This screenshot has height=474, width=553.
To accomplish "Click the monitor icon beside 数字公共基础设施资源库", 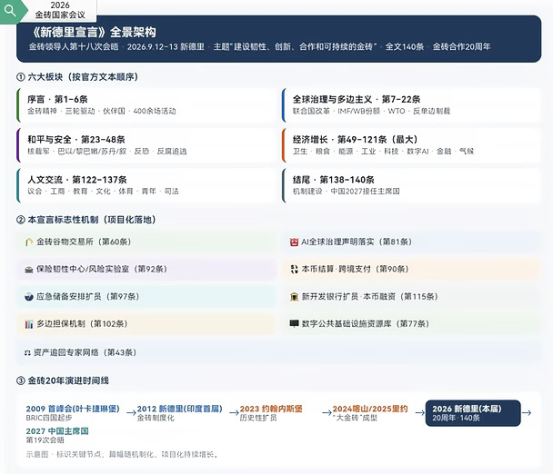I will tap(294, 323).
